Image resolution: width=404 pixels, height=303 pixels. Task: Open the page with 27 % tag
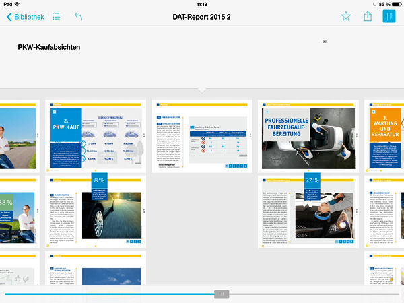(x=308, y=212)
